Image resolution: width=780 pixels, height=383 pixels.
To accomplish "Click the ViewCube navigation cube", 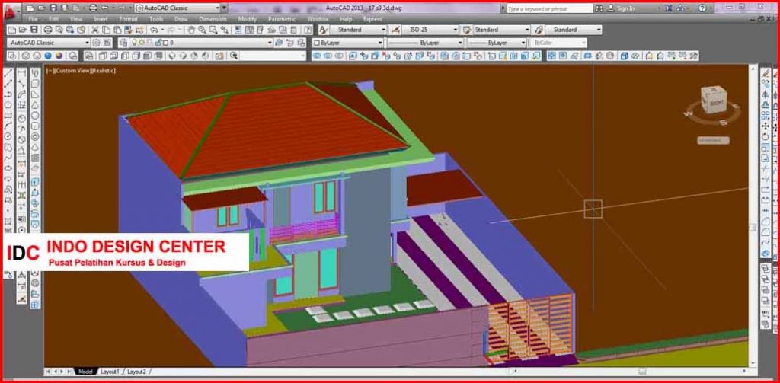I will [713, 101].
